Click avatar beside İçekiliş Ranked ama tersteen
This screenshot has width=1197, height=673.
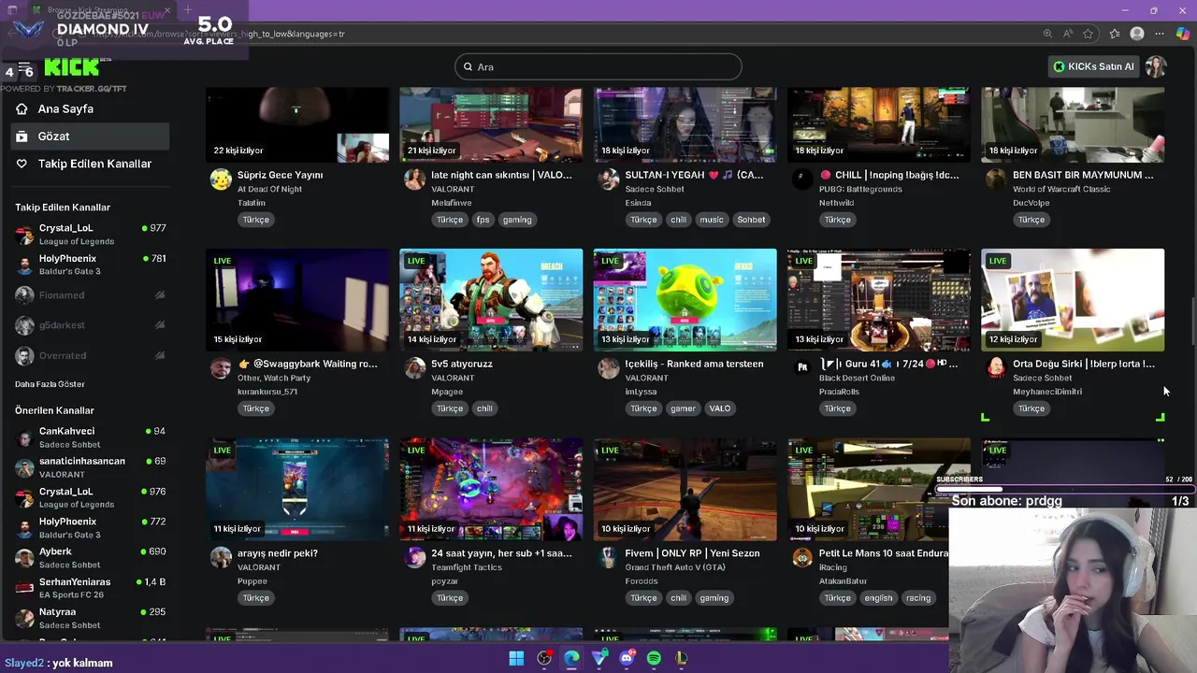609,368
